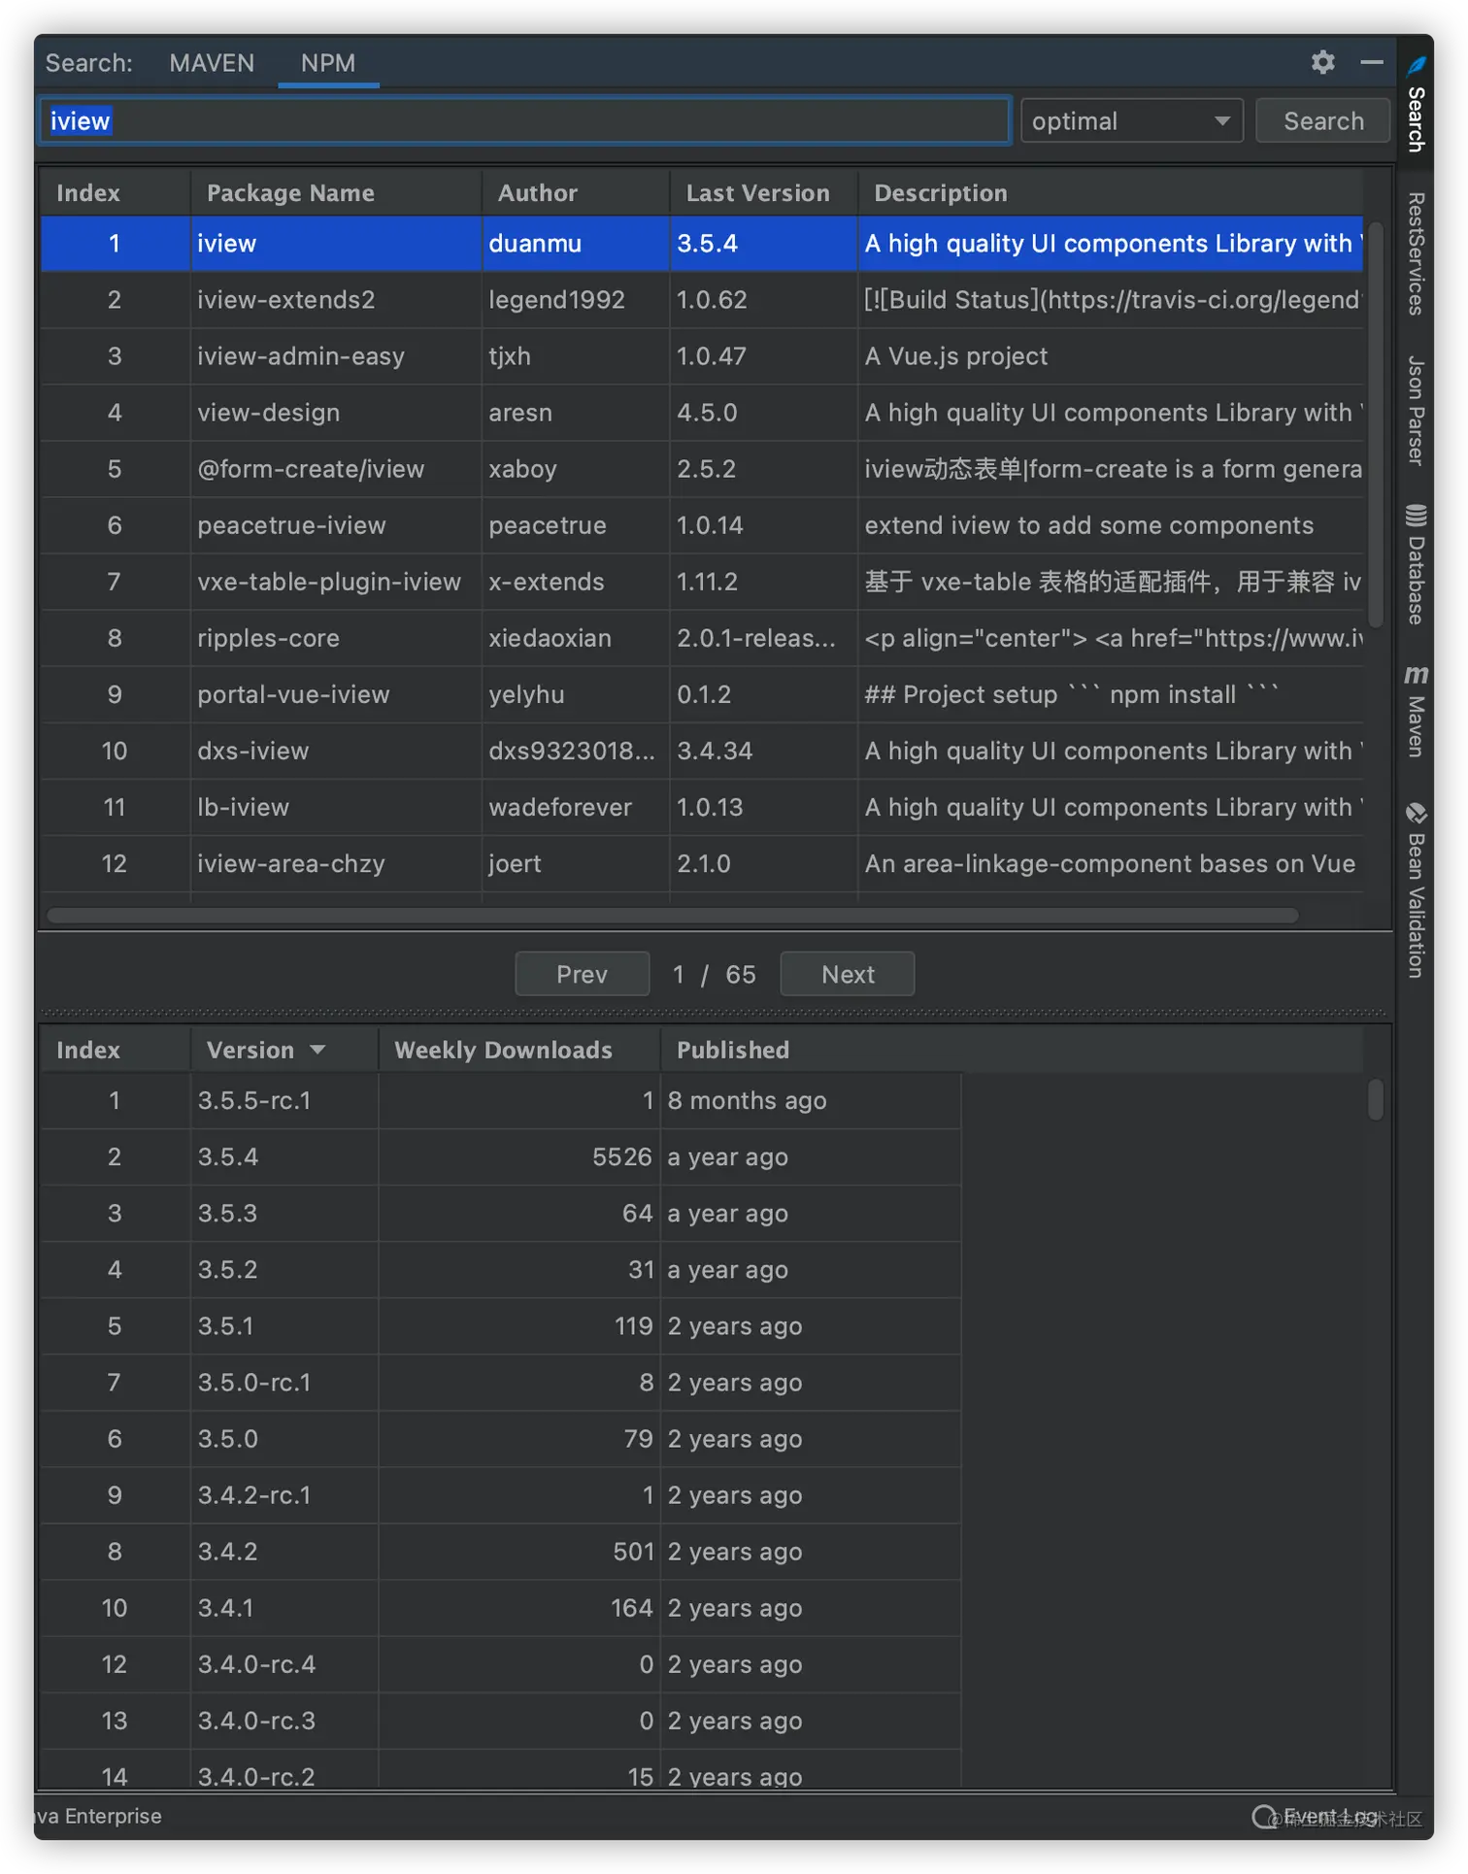Screen dimensions: 1468x1874
Task: Click the versions table vertical scrollbar
Action: tap(1375, 1100)
